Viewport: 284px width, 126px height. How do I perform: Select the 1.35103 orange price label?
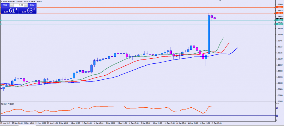coord(279,13)
